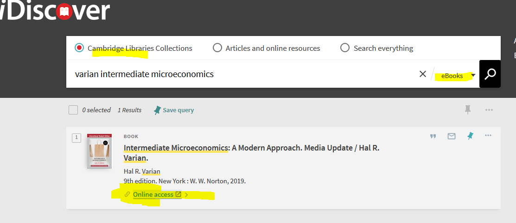Screen dimensions: 516x223
Task: Tick the checkbox numbered 1 for result
Action: 76,138
